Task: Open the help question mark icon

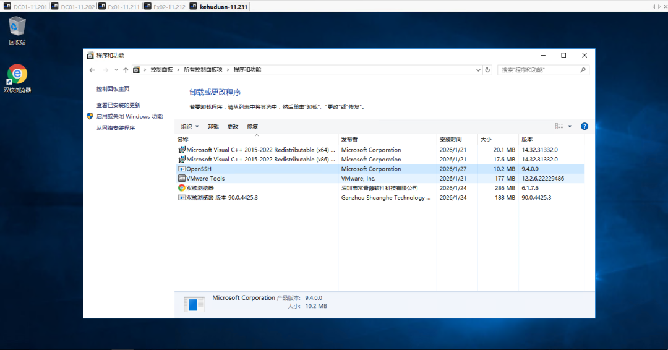Action: point(584,127)
